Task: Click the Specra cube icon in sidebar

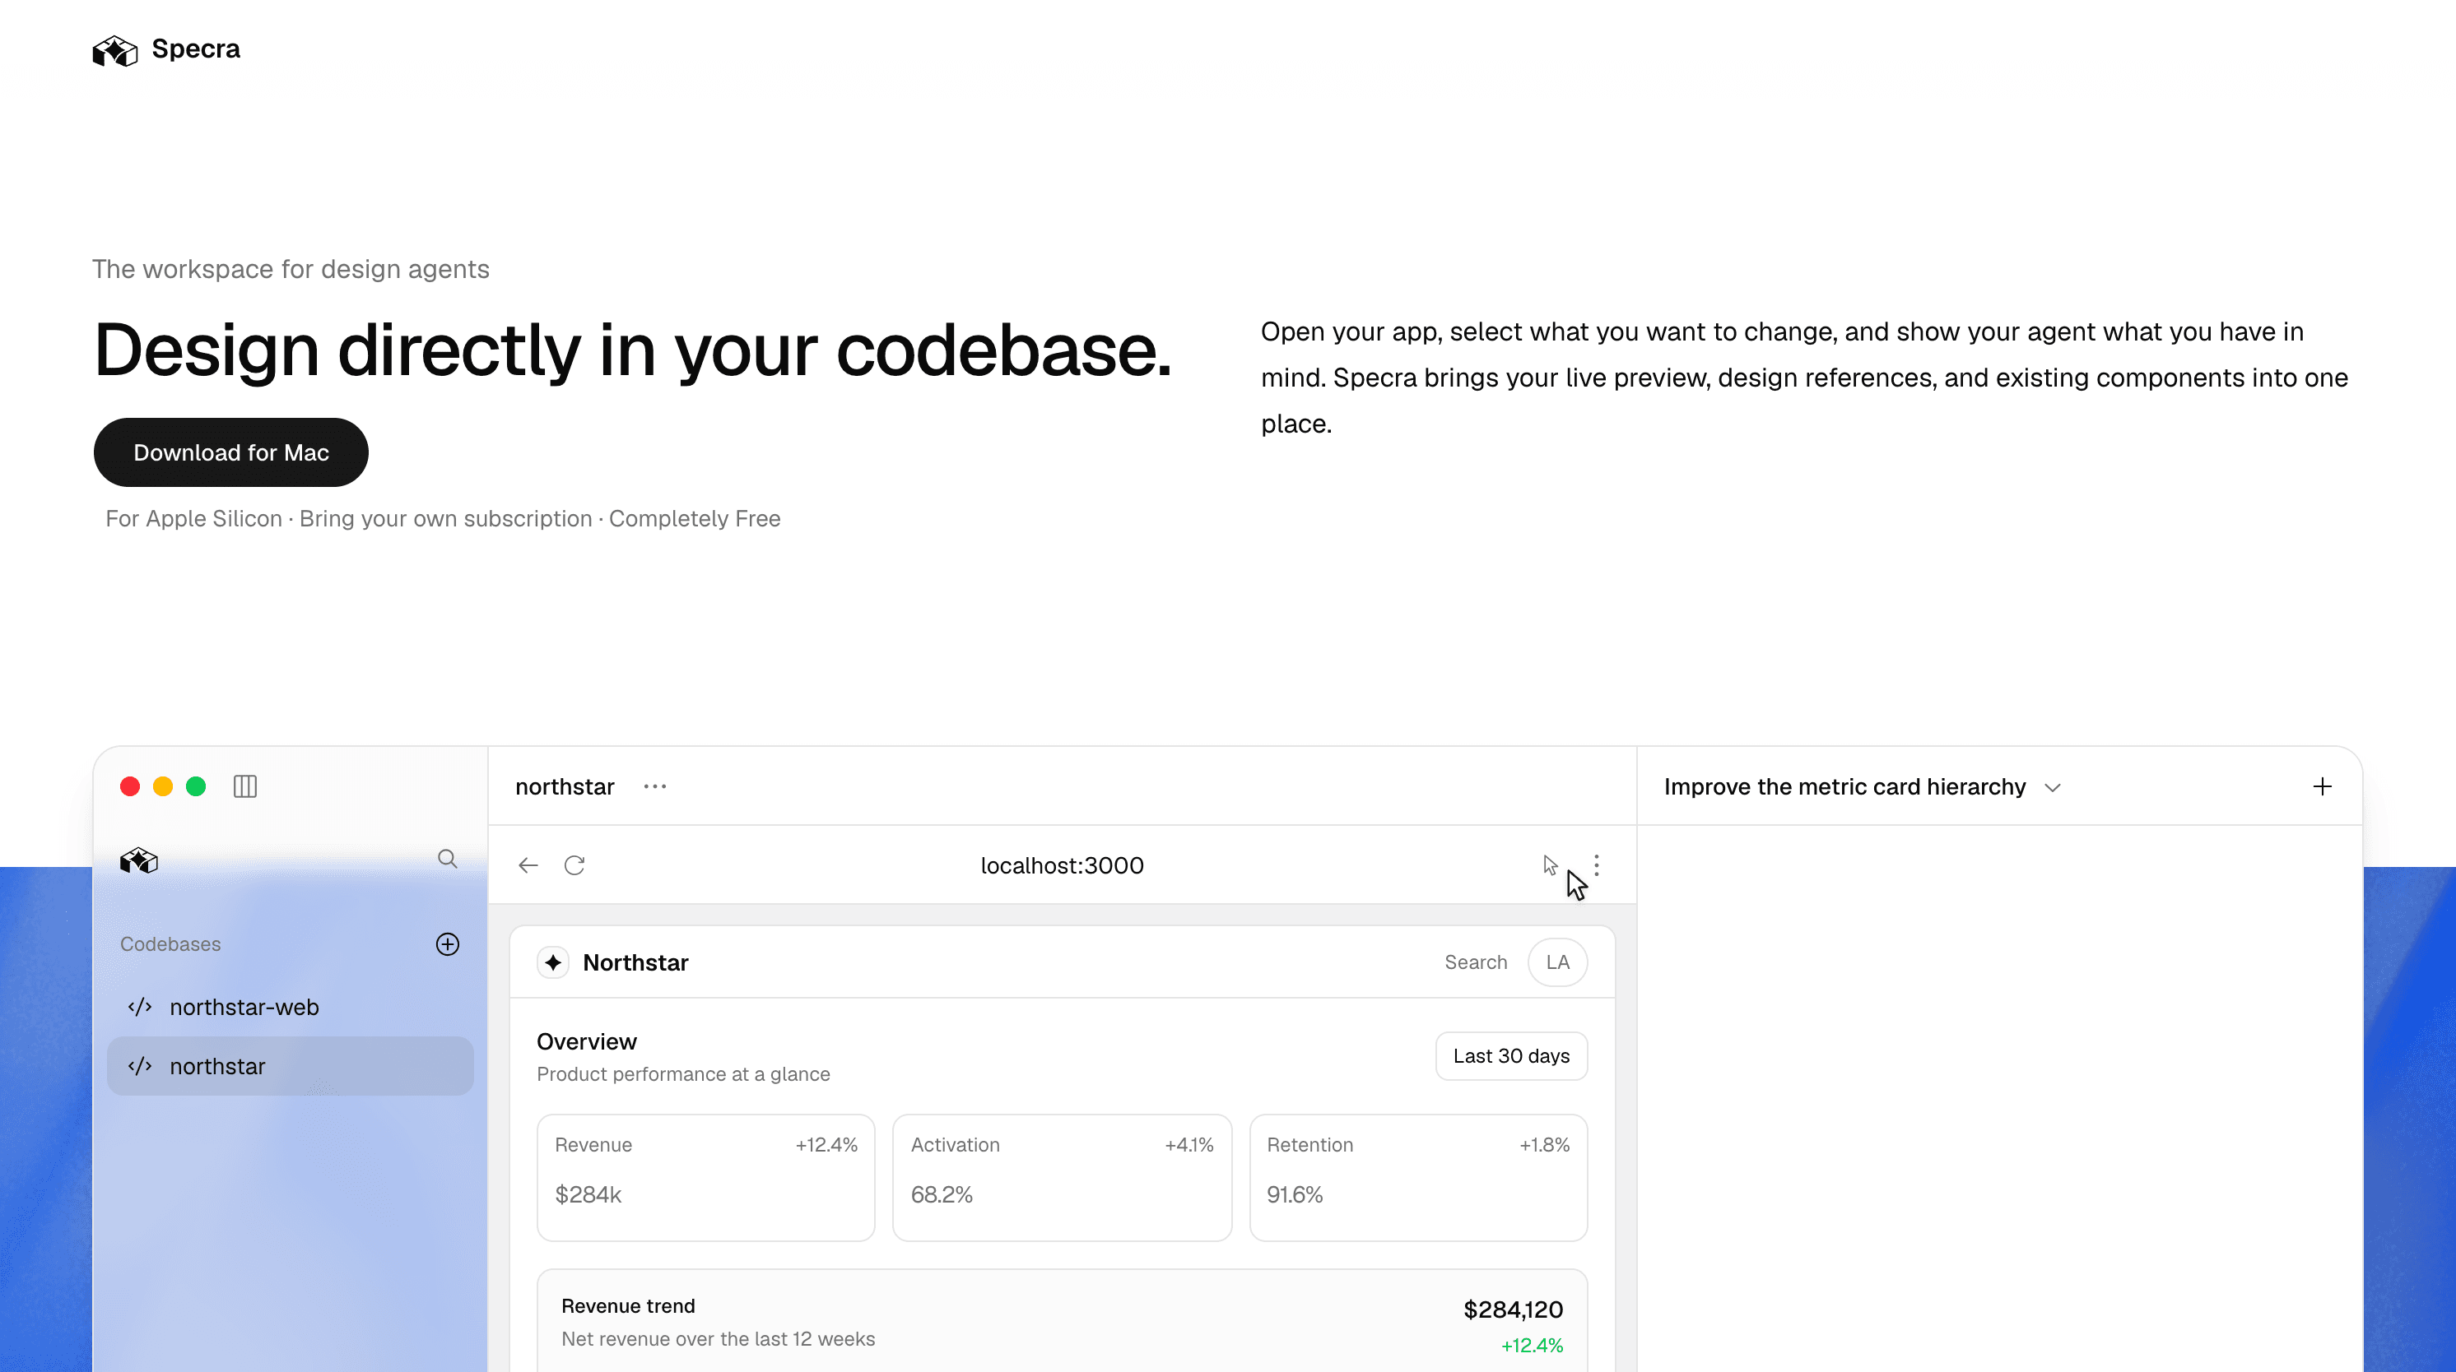Action: (x=139, y=860)
